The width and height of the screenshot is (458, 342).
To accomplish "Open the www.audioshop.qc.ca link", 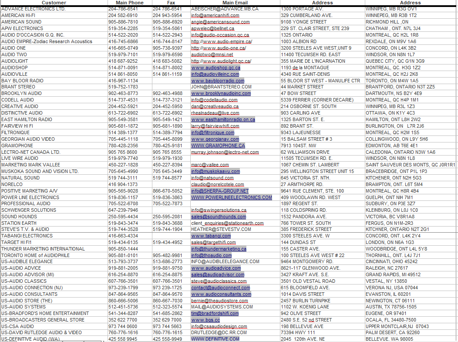I will pos(216,68).
